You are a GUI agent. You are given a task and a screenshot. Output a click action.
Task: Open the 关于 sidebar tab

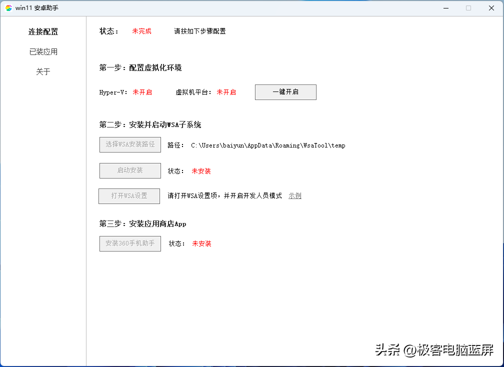[43, 71]
